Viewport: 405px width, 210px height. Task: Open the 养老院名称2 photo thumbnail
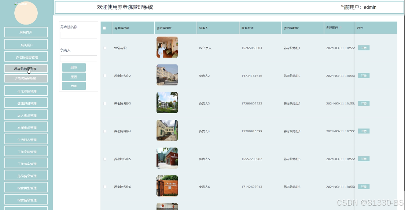click(167, 75)
